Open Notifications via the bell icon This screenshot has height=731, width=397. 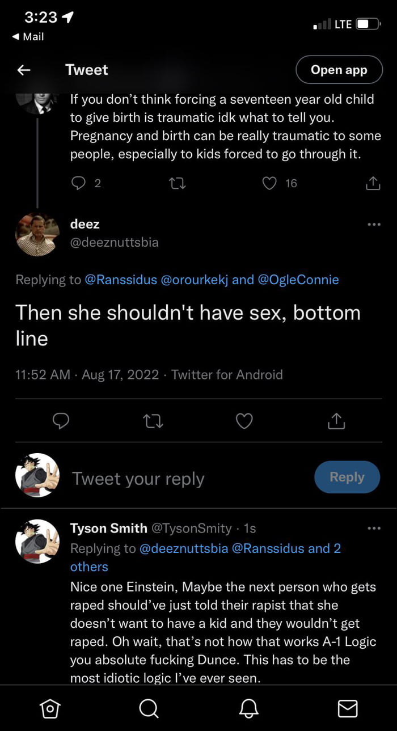pos(248,708)
